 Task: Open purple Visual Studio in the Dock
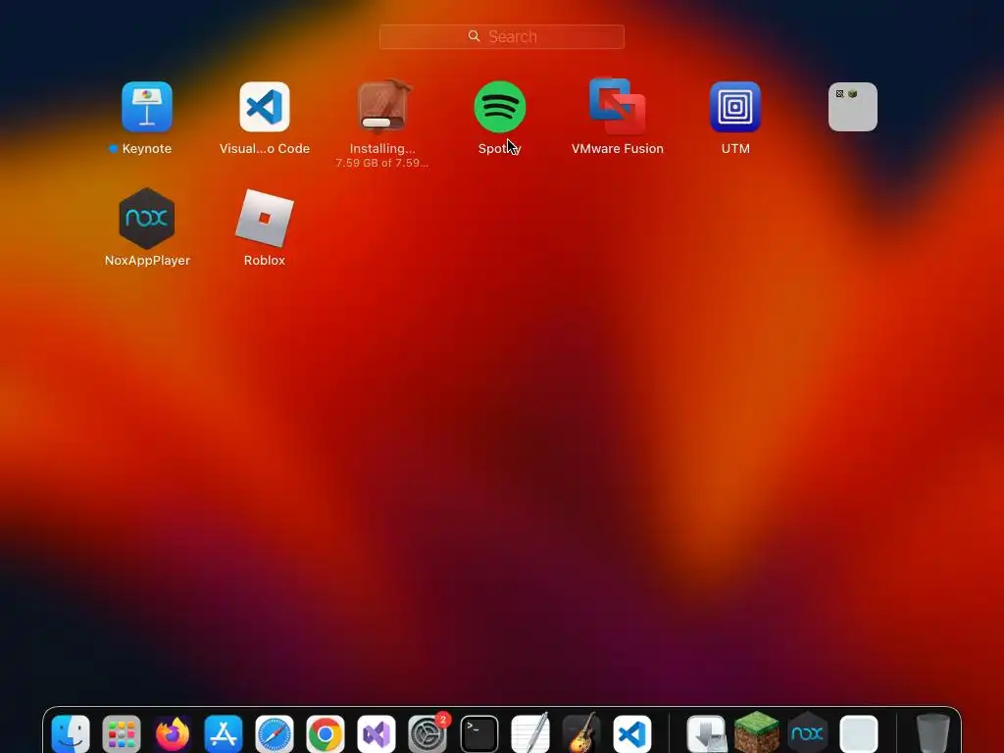(x=376, y=733)
